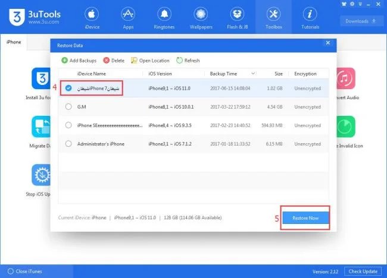Click the skin shirt icon in title bar
387x278 pixels.
(344, 4)
